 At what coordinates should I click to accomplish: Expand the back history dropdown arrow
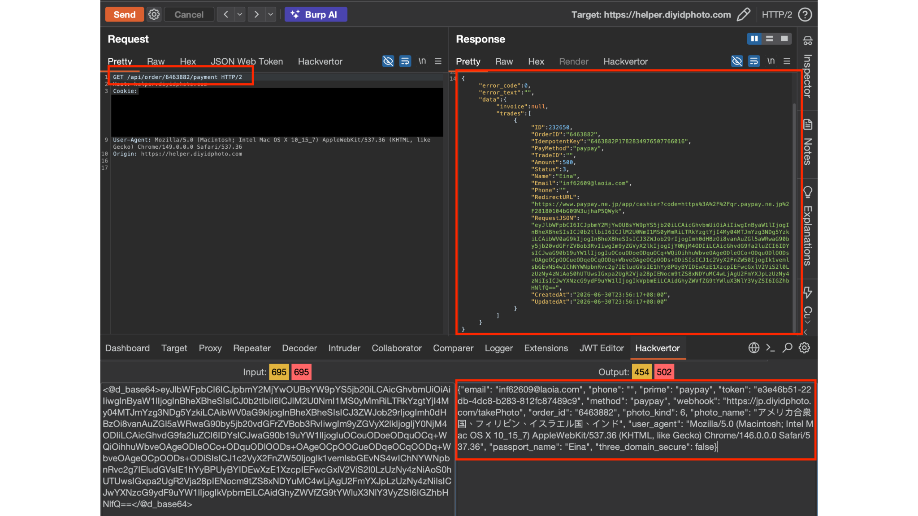(240, 14)
